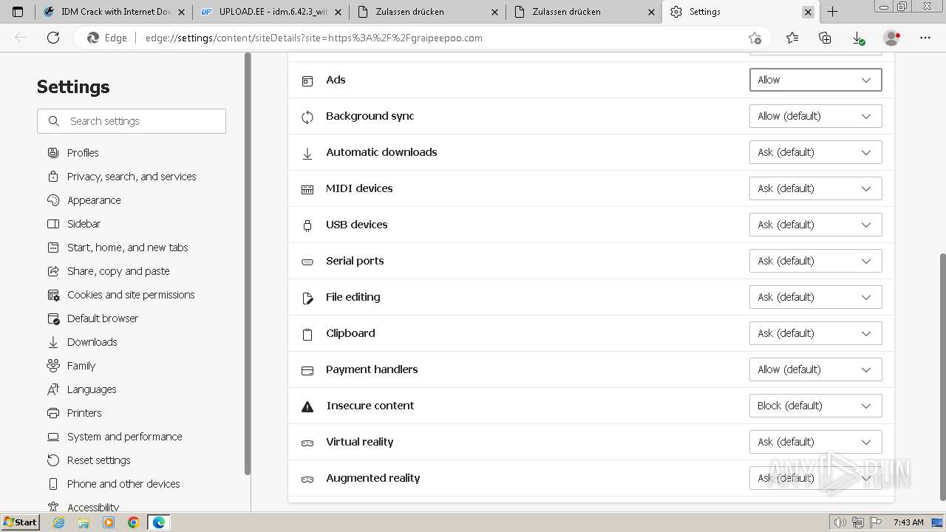Open the Ads permission dropdown
The width and height of the screenshot is (946, 532).
pyautogui.click(x=815, y=80)
